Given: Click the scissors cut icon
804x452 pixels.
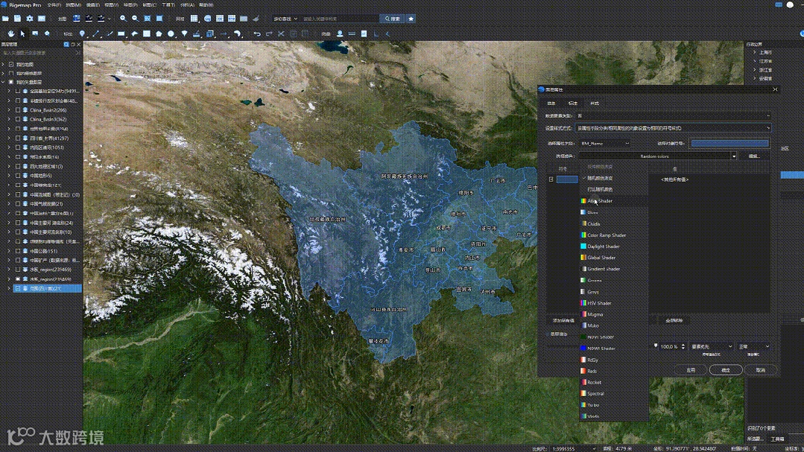Looking at the screenshot, I should pyautogui.click(x=281, y=34).
